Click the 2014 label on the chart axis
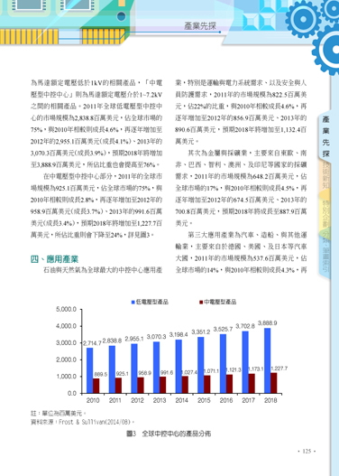Viewport: 339px width, 476px height. [181, 400]
